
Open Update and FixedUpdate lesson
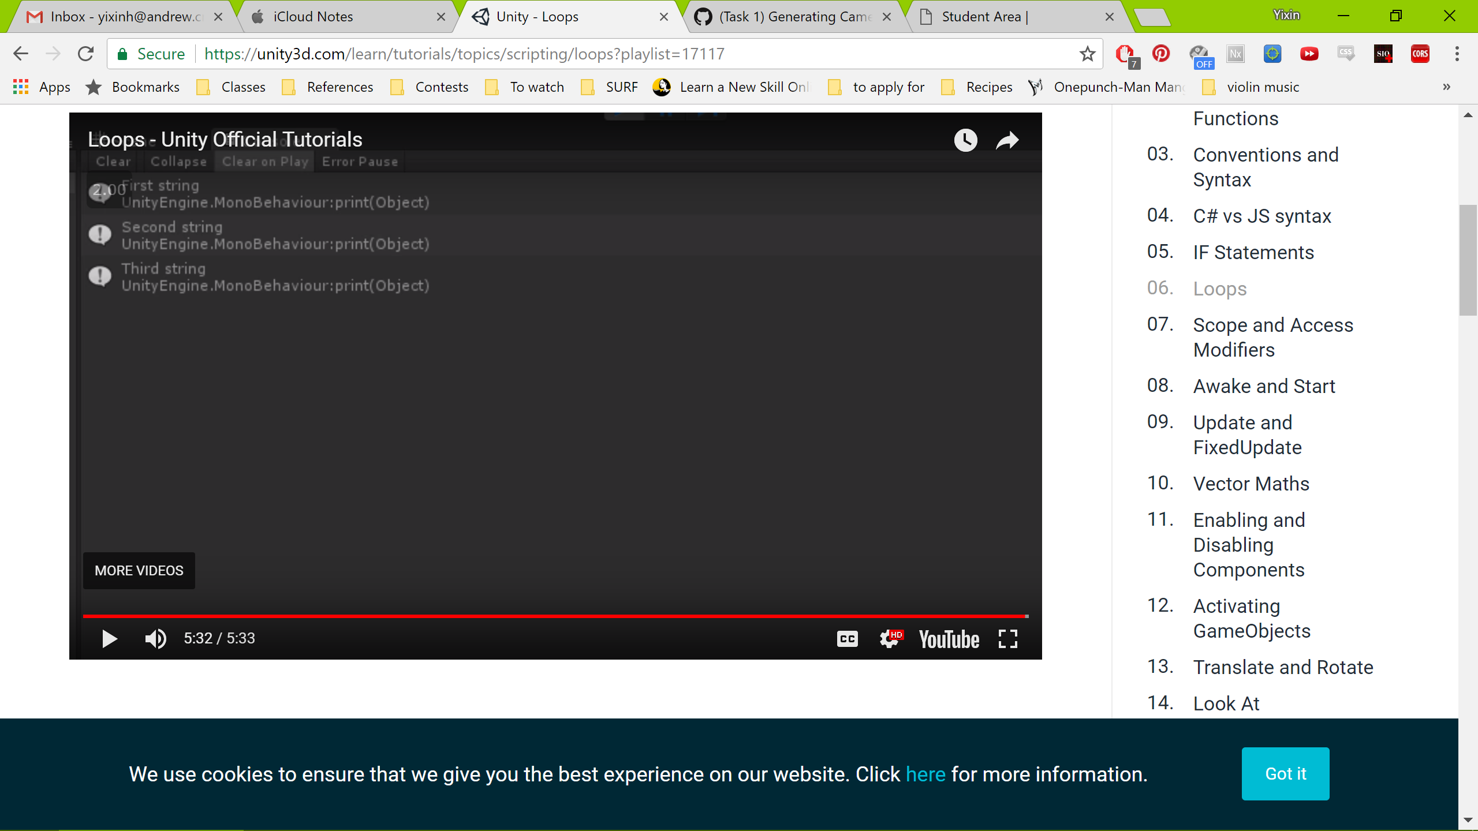pos(1247,435)
